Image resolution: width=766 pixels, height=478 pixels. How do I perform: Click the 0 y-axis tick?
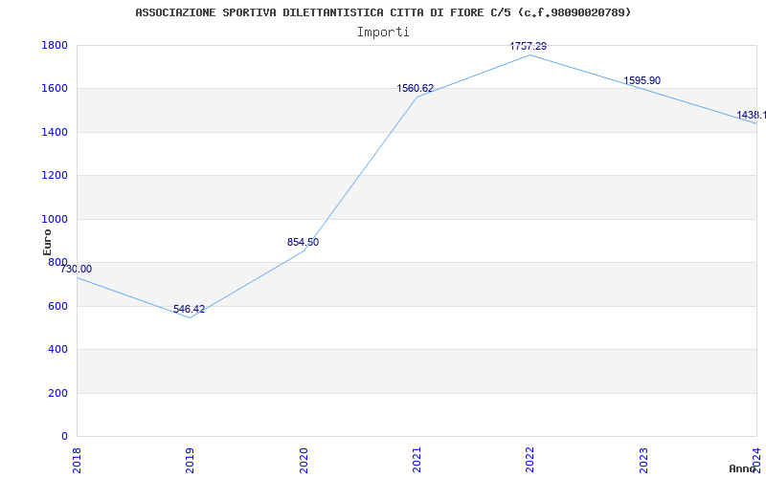(x=64, y=437)
